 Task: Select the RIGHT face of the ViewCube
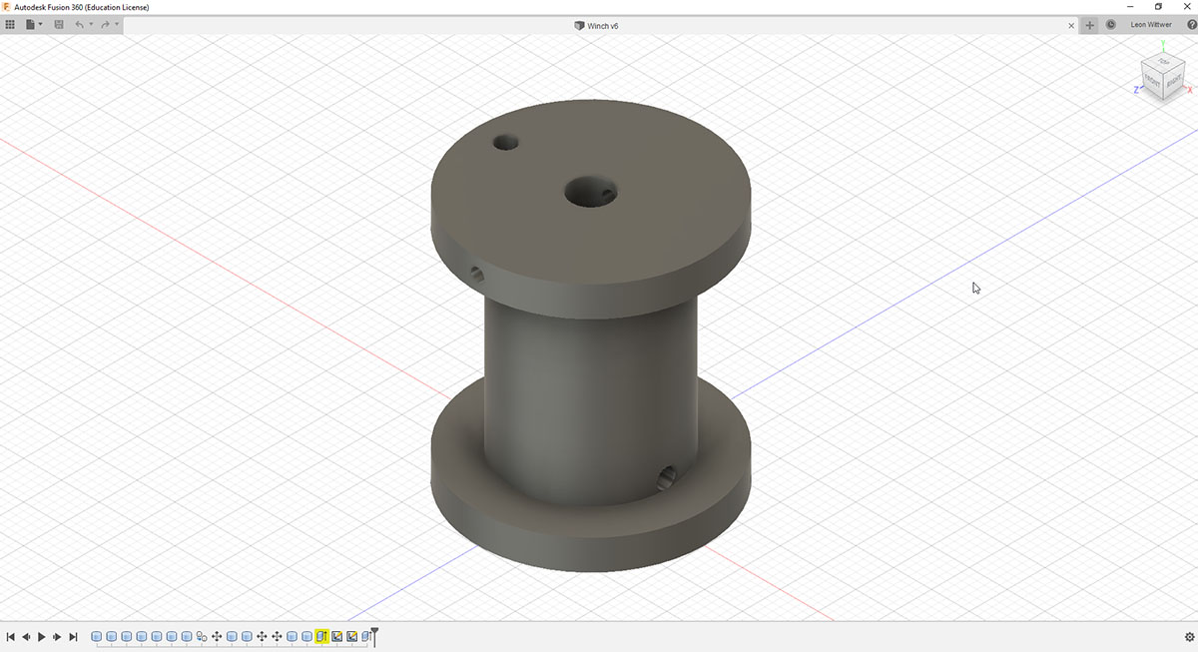(1174, 81)
